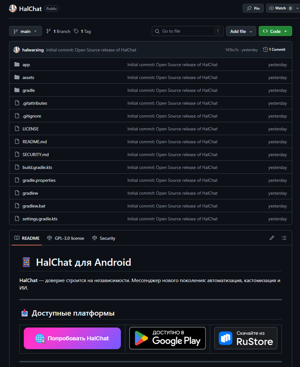
Task: Open the app folder
Action: 26,65
